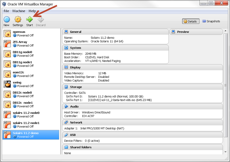Switch to the Snapshots view
230x162 pixels.
211,21
